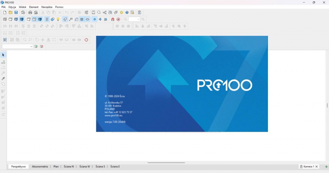Screen dimensions: 329x173
Task: Click the sigma report icon
Action: [139, 12]
